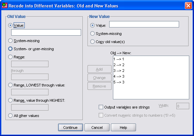
Task: Choose System- or user-missing option
Action: (x=10, y=49)
